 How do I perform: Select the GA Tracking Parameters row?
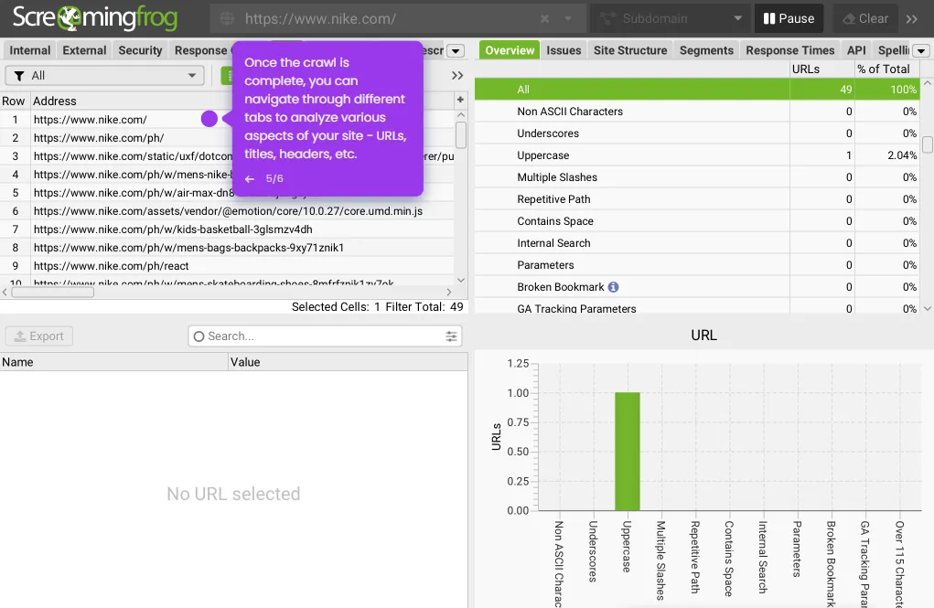(x=697, y=307)
